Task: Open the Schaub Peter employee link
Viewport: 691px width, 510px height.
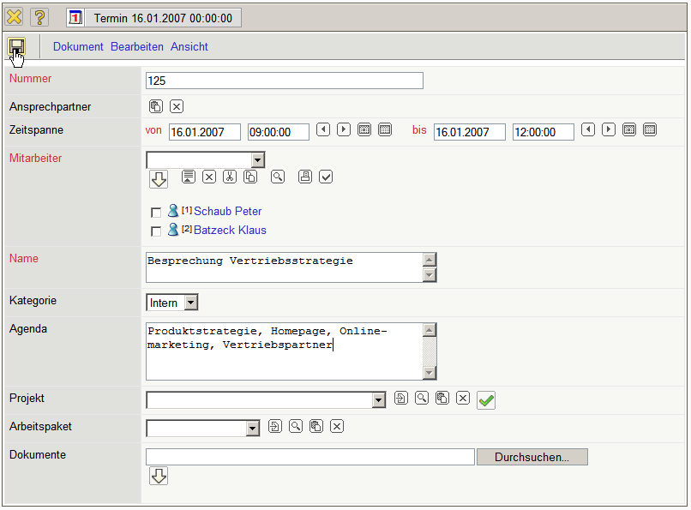Action: click(x=227, y=211)
